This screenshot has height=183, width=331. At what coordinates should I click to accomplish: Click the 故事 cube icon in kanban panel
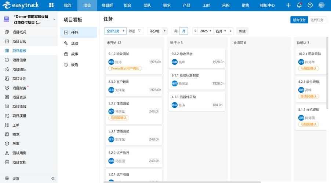click(x=66, y=54)
